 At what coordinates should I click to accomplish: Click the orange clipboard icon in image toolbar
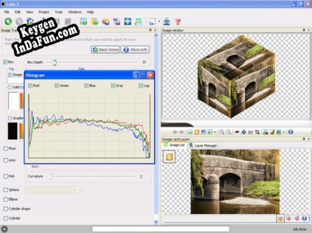(197, 132)
